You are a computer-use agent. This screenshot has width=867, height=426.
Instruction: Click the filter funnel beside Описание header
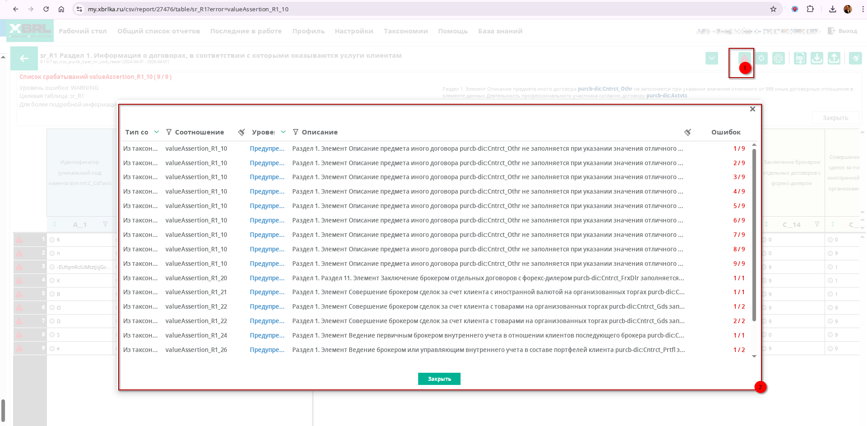tap(295, 132)
